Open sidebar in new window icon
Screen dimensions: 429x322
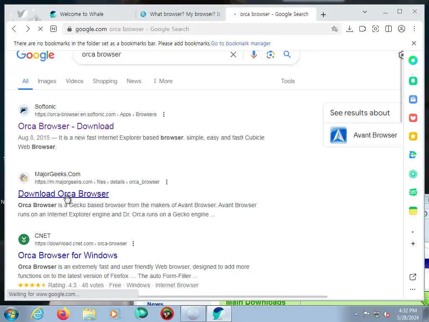(x=413, y=277)
